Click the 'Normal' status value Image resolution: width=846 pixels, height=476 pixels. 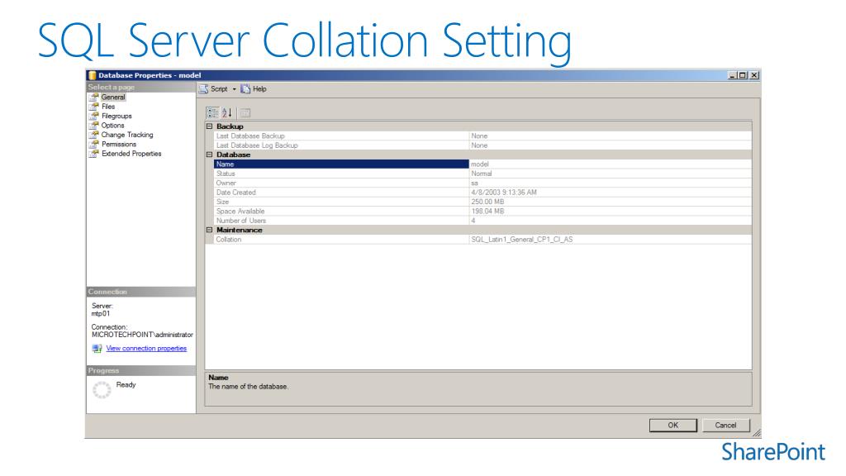[482, 174]
